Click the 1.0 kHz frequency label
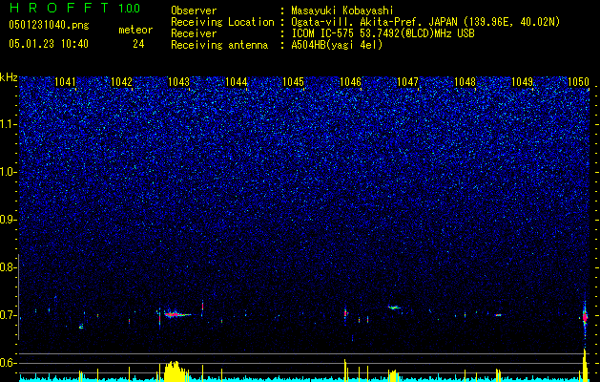This screenshot has height=382, width=600. [x=9, y=173]
